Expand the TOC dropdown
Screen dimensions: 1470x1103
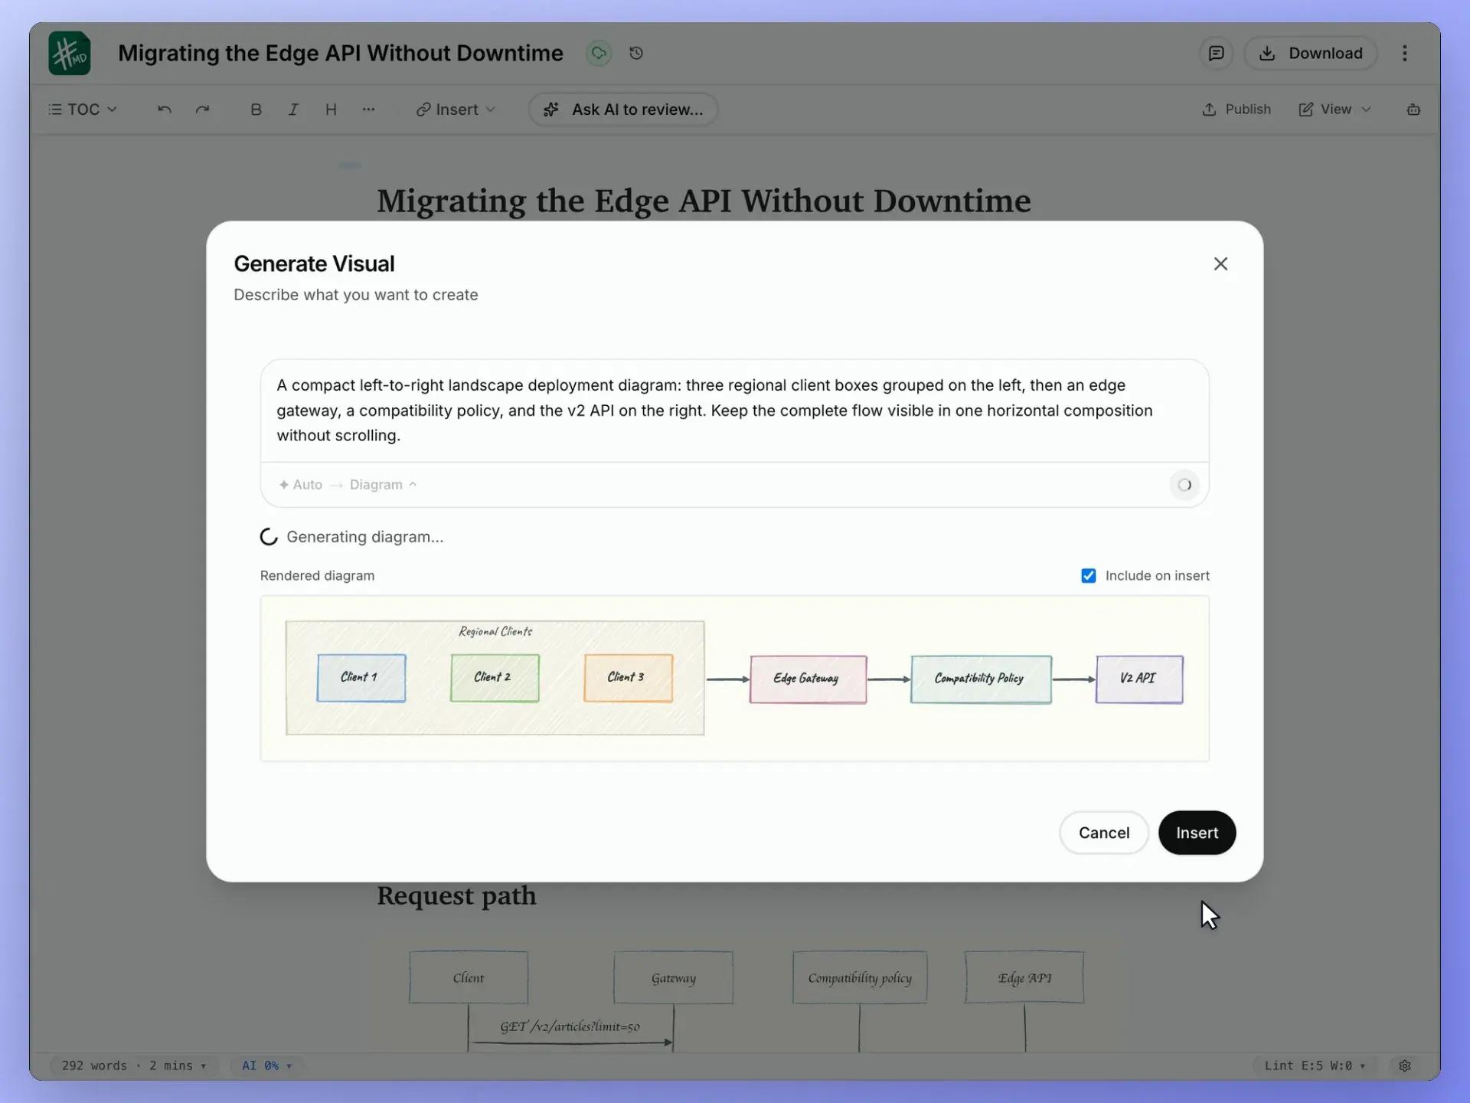(83, 110)
